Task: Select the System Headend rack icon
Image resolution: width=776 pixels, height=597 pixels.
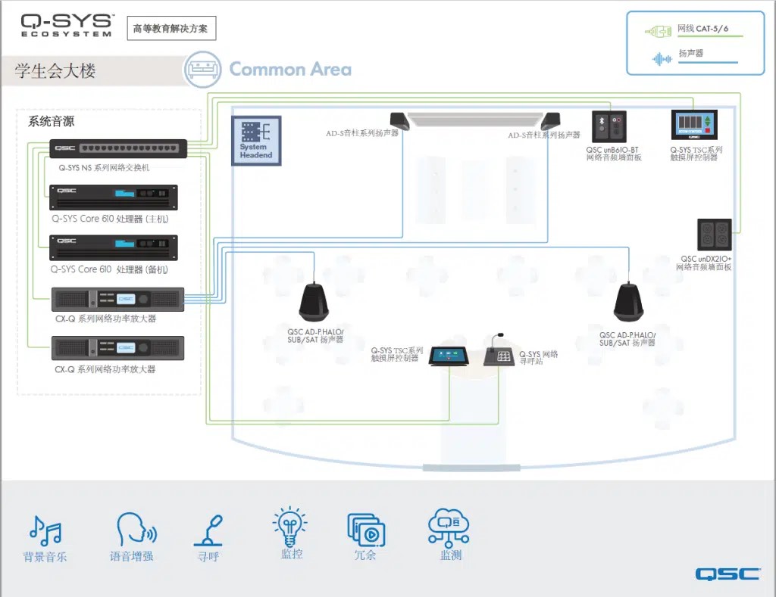Action: [256, 140]
